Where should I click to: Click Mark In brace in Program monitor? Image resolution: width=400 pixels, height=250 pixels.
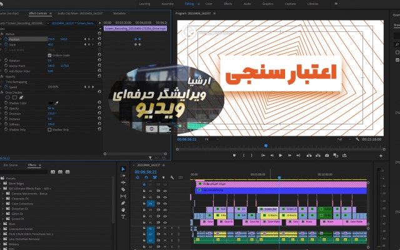coord(244,156)
